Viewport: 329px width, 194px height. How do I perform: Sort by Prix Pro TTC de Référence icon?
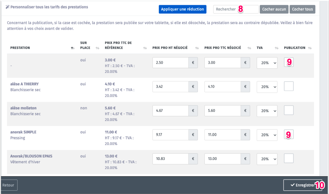tap(145, 48)
